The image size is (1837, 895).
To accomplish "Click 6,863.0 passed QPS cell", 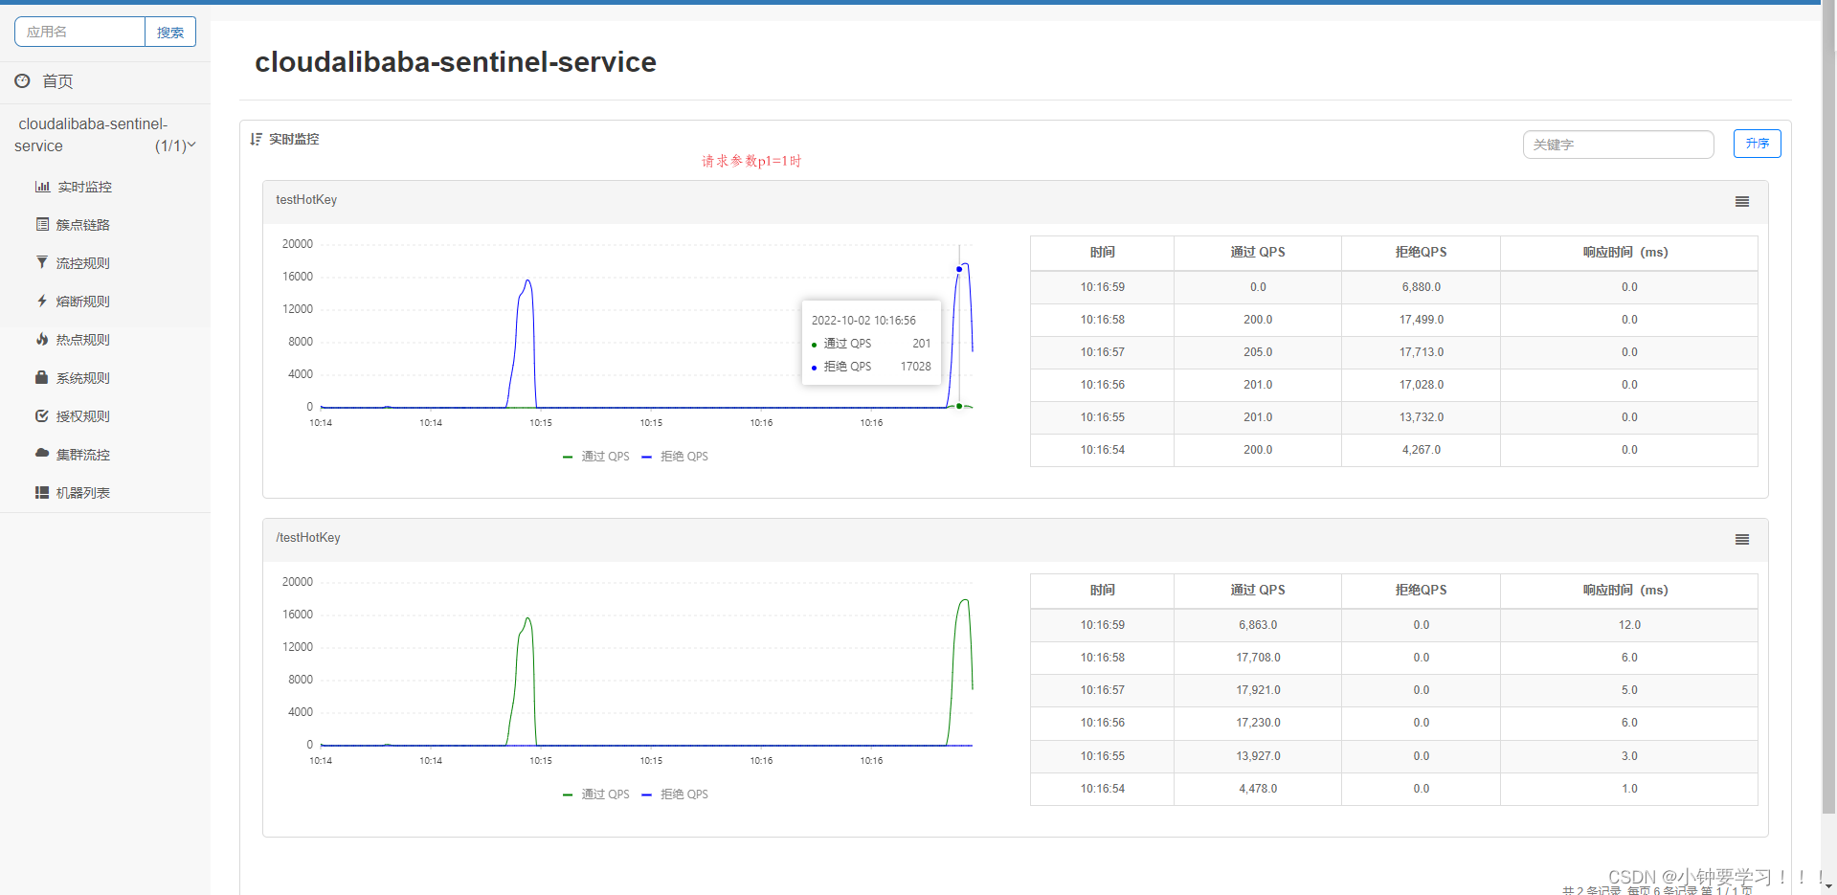I will click(1258, 625).
